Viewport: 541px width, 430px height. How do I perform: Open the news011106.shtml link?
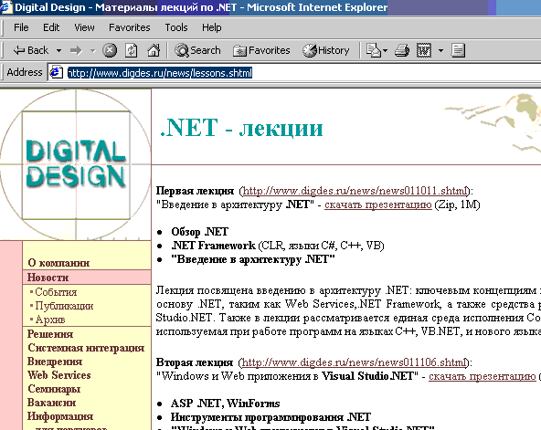click(354, 362)
